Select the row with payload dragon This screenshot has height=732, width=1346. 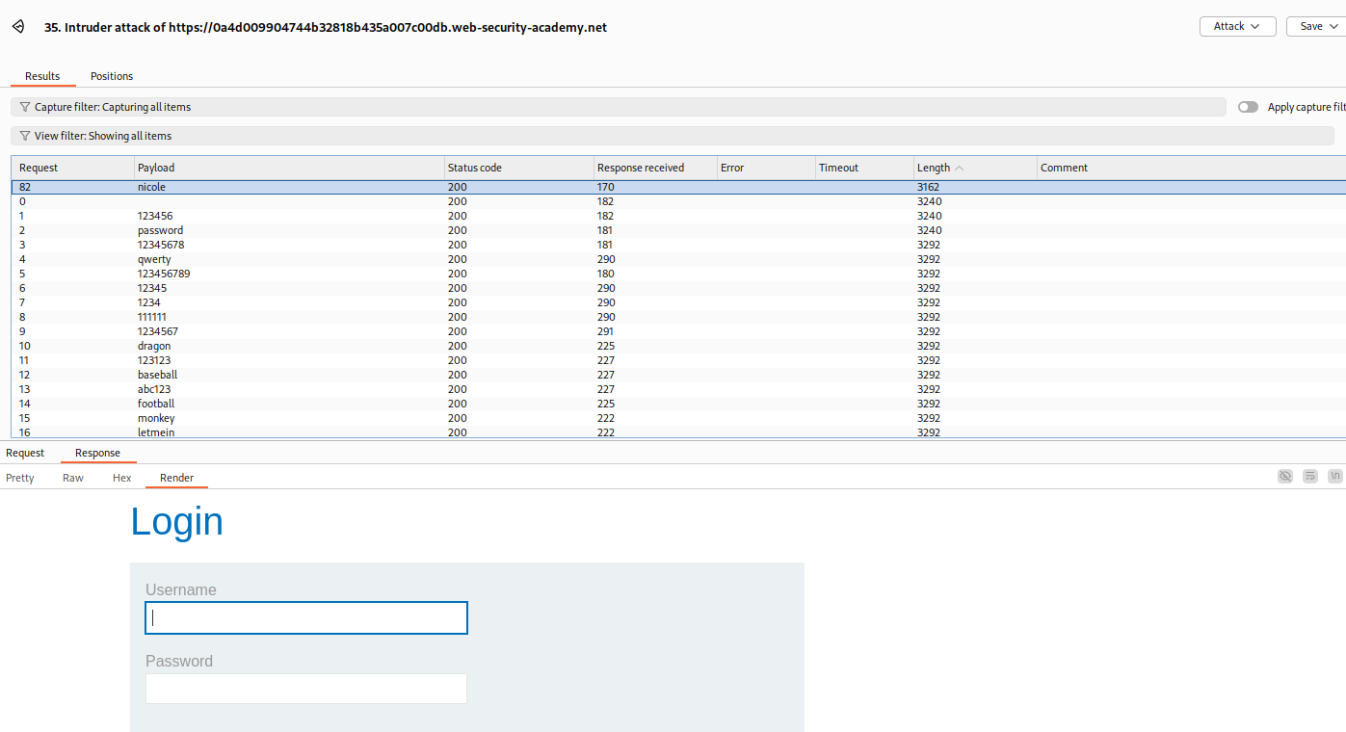click(154, 346)
